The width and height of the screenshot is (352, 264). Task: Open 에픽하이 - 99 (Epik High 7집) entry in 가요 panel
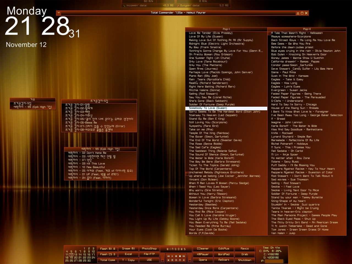[x=33, y=107]
